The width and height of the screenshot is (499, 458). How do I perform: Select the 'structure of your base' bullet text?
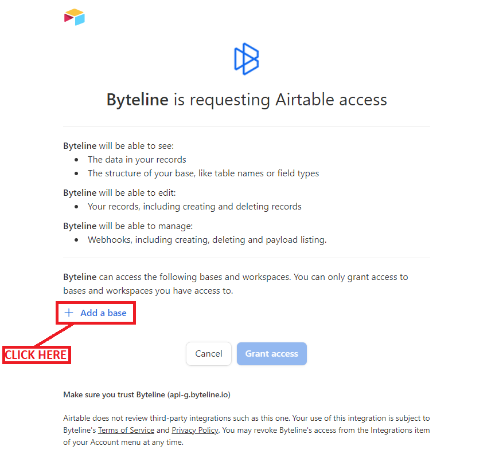pyautogui.click(x=203, y=173)
